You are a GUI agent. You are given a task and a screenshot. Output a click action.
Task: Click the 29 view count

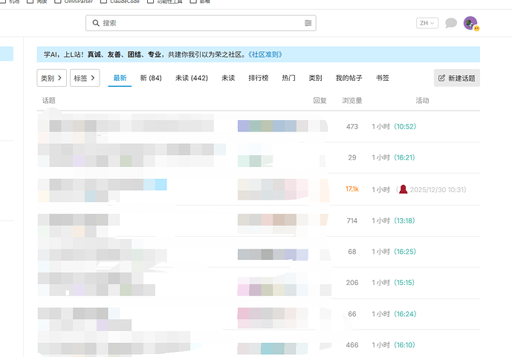coord(352,157)
